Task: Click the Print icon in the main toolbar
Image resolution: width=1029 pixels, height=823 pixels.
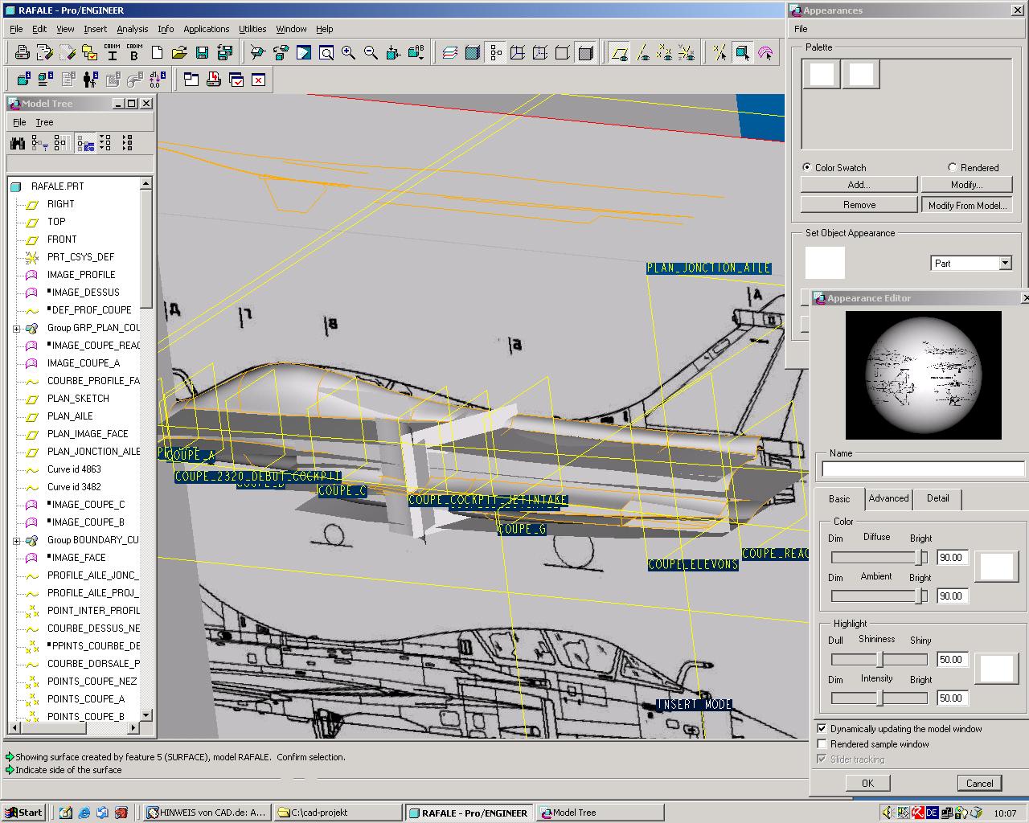Action: (23, 53)
